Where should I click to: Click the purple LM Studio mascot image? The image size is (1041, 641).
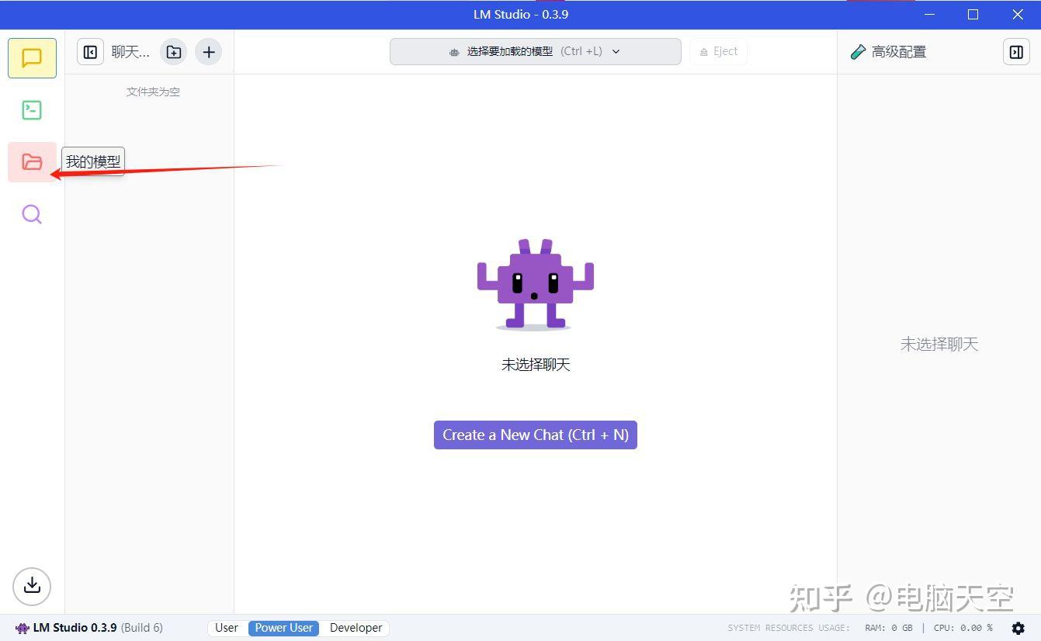click(535, 285)
